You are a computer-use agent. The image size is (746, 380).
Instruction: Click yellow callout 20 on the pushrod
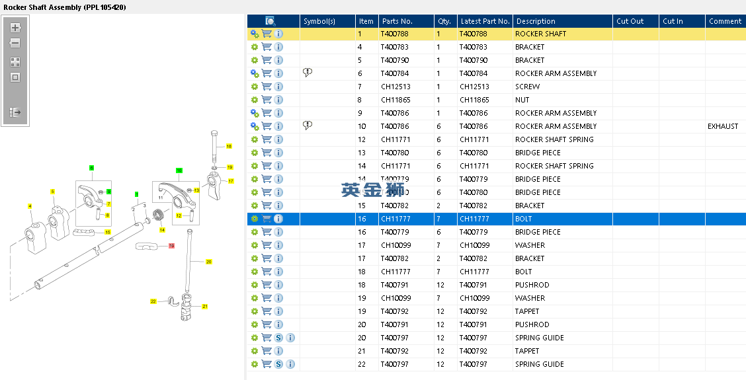tap(208, 262)
